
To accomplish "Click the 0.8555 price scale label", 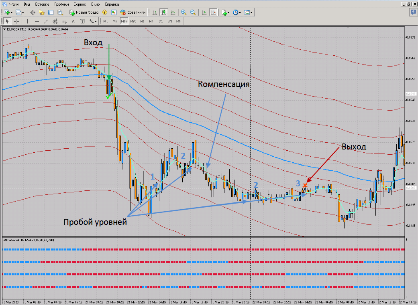I will coord(411,79).
